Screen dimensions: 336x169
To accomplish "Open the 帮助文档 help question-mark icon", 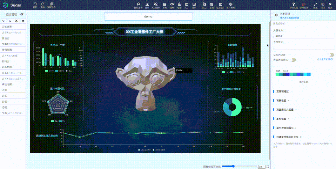I will coord(293,4).
